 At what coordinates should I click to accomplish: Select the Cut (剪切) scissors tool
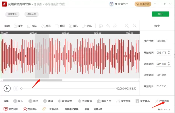[x=46, y=26]
